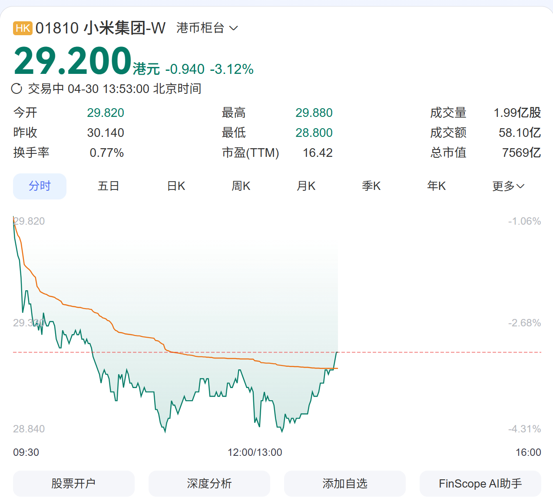Switch to the 日K daily candlestick tab
Screen dimensions: 553x498
point(176,186)
